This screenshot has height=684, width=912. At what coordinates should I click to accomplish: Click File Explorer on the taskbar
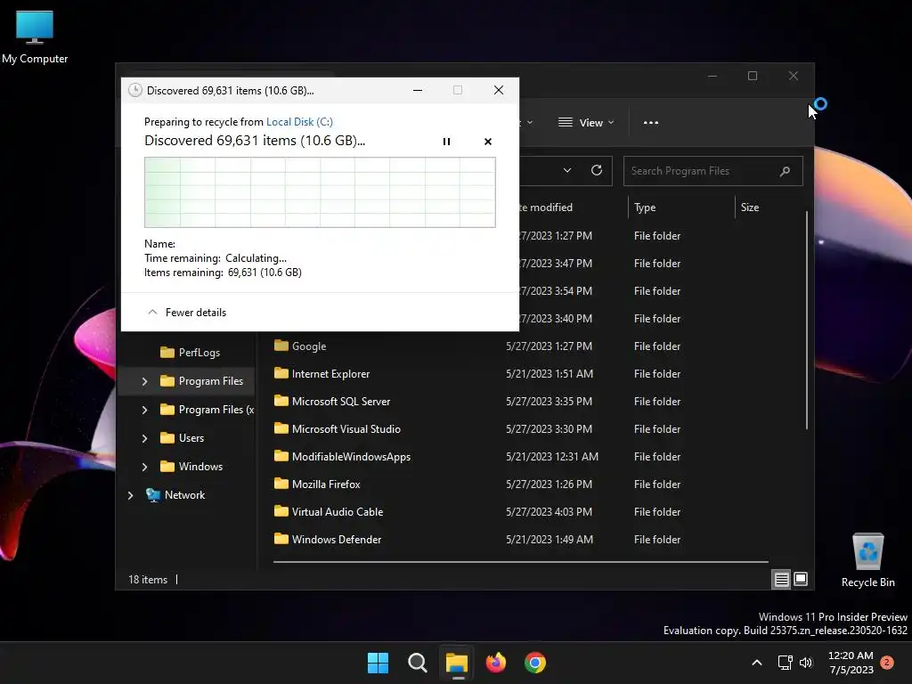(457, 663)
